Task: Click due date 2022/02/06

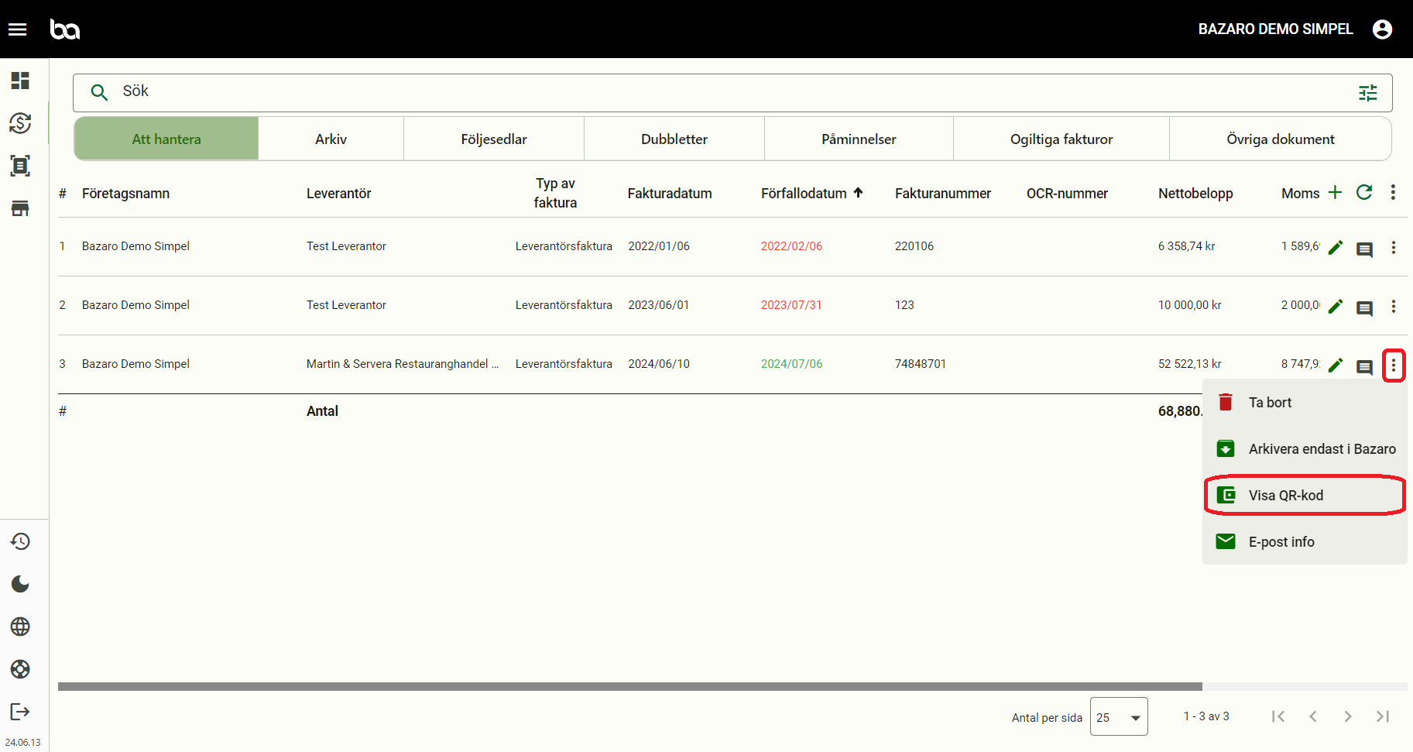Action: pyautogui.click(x=791, y=246)
